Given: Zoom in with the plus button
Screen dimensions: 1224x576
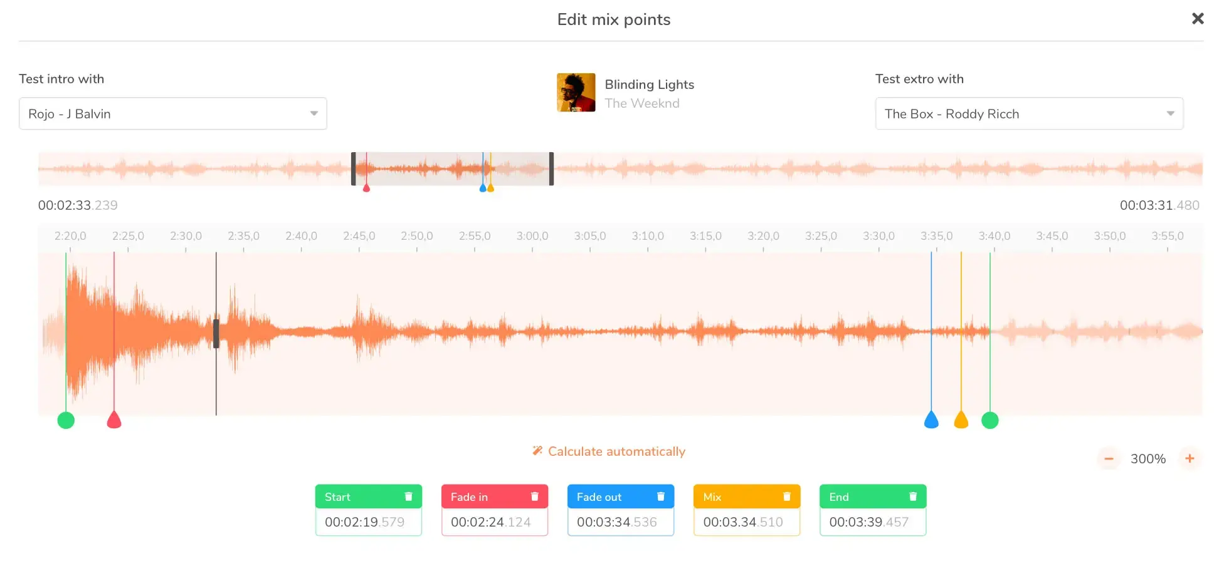Looking at the screenshot, I should pos(1190,458).
